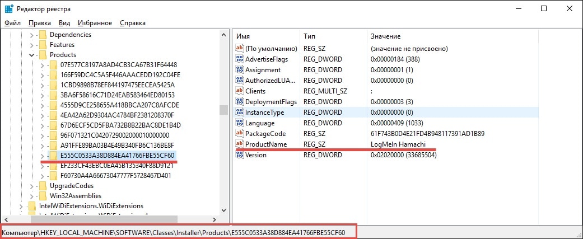Open the Избранное menu
This screenshot has width=583, height=239.
[95, 23]
